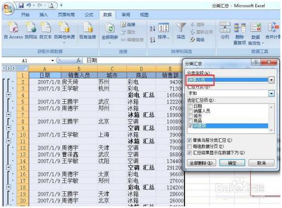Click 取消 to cancel dialog
282x208 pixels.
tap(261, 163)
